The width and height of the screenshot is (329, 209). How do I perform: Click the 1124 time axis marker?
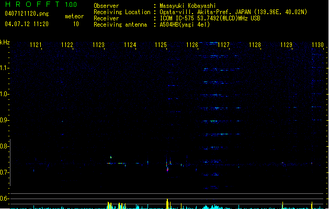(x=130, y=45)
